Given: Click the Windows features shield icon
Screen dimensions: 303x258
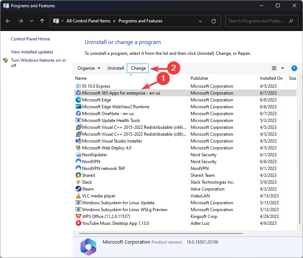Looking at the screenshot, I should click(5, 60).
